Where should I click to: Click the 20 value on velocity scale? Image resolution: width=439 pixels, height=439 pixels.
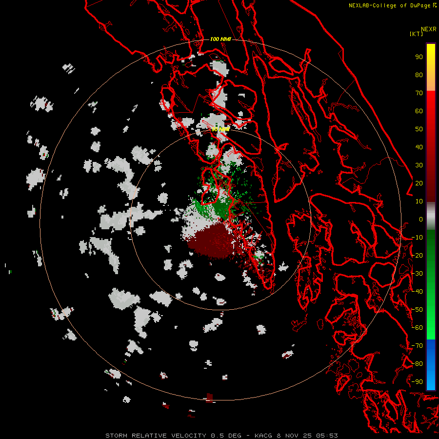pyautogui.click(x=419, y=183)
